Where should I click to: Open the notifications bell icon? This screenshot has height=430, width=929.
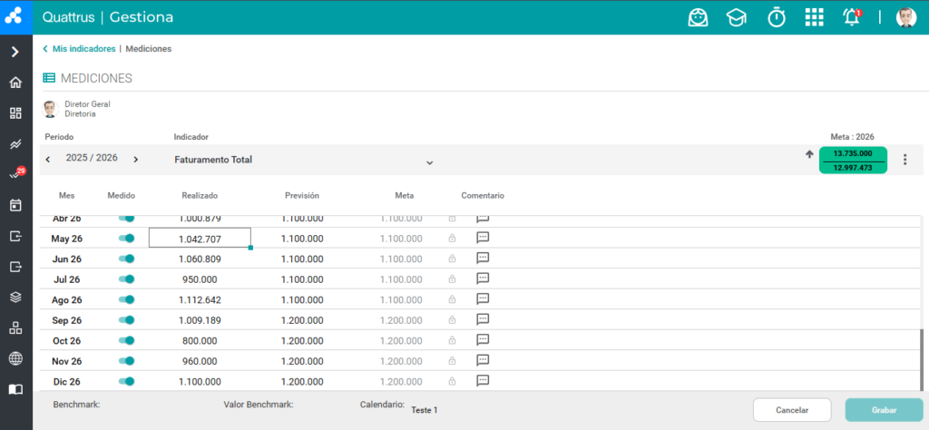[x=852, y=17]
